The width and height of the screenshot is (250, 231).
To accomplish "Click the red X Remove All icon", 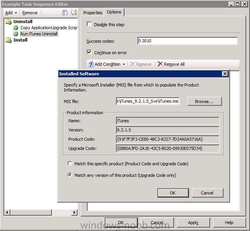I will [160, 64].
